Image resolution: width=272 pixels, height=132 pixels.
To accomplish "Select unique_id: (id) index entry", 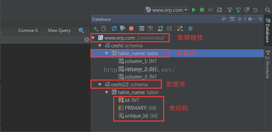I will pyautogui.click(x=138, y=116).
